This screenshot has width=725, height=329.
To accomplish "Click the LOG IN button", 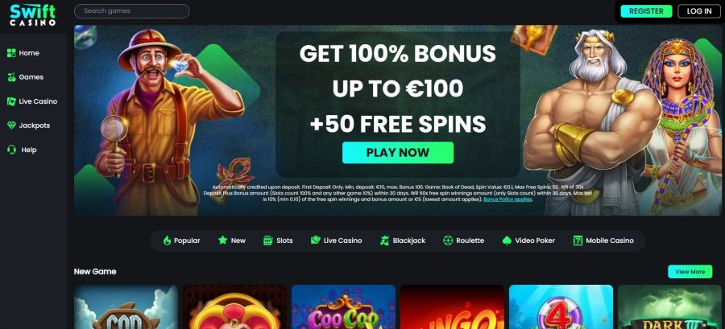I will coord(699,11).
